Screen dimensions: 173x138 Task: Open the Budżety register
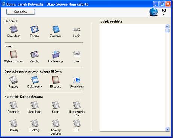click(x=35, y=123)
